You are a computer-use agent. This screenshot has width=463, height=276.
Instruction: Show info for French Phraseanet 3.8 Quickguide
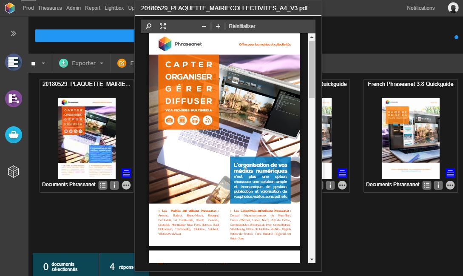(438, 185)
